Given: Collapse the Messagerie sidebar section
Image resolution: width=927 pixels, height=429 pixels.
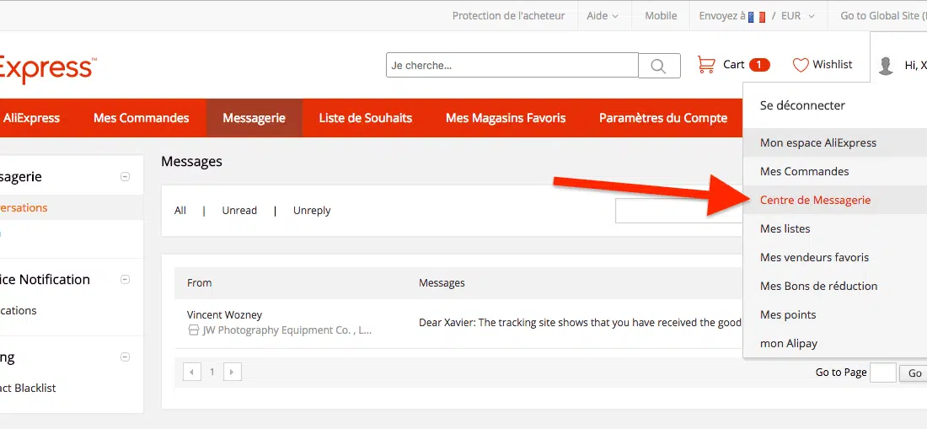Looking at the screenshot, I should point(125,177).
